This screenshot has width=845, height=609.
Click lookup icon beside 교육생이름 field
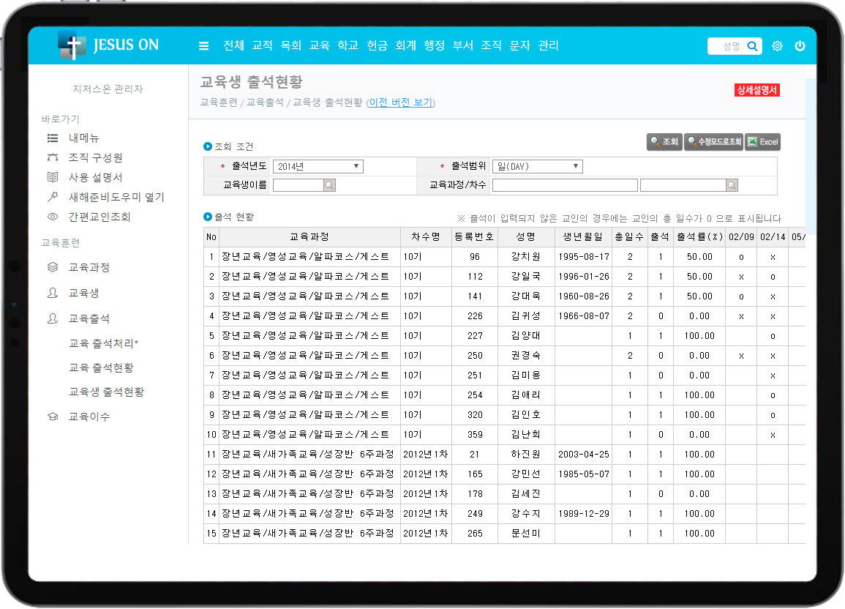click(329, 186)
